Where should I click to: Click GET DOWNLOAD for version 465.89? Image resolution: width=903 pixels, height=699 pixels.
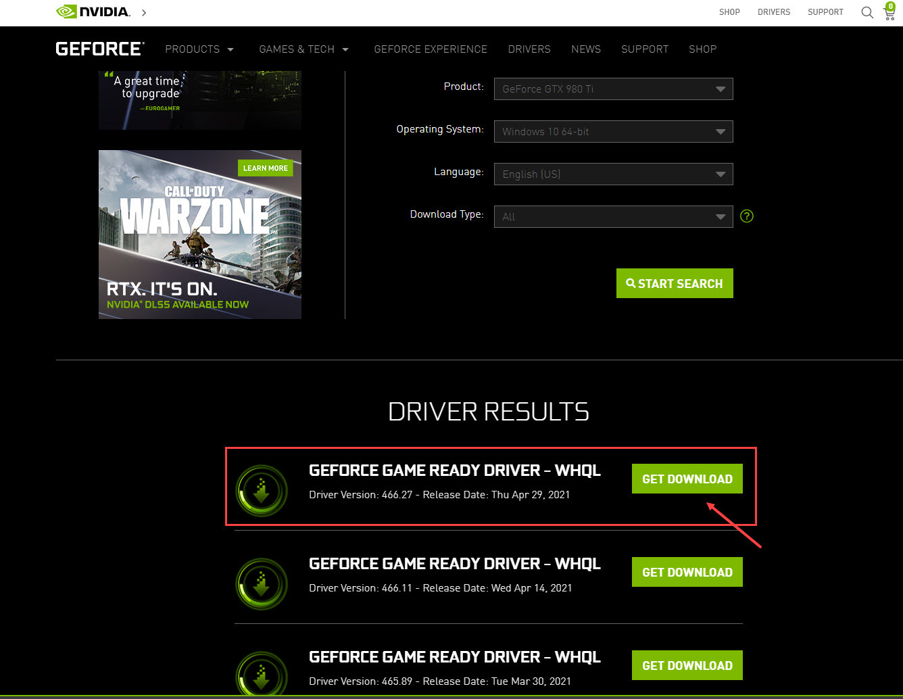click(687, 665)
